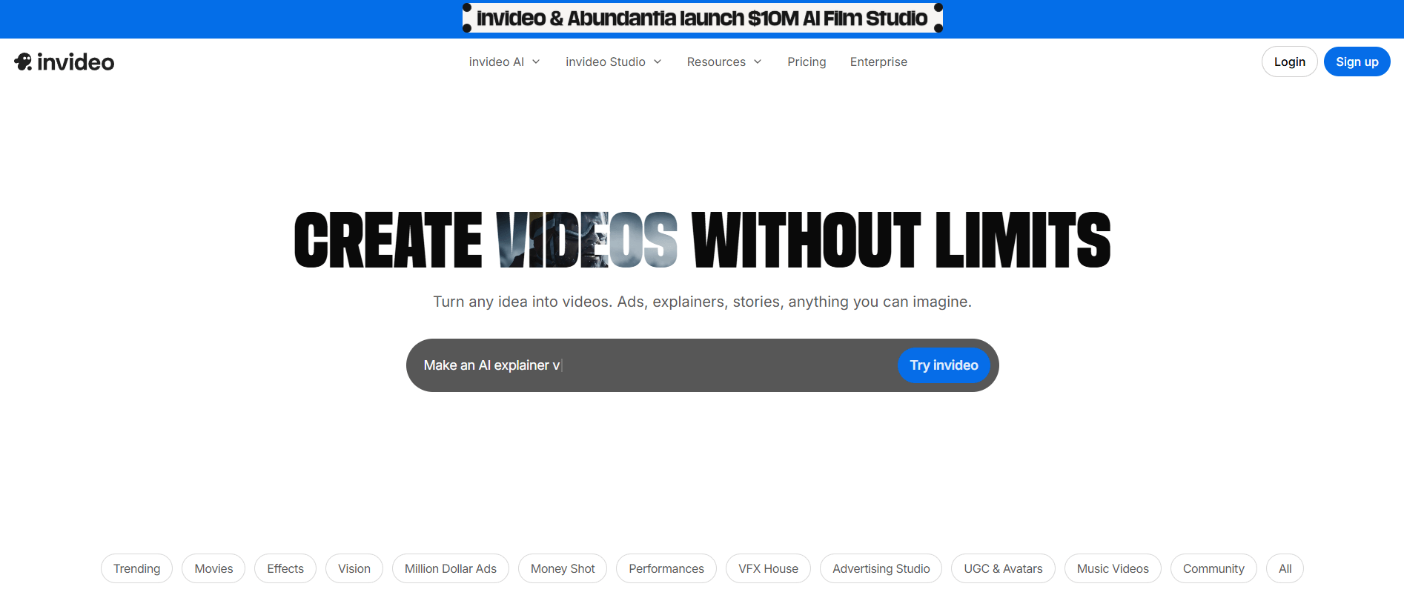Screen dimensions: 1404x598
Task: Select the Million Dollar Ads chip
Action: [x=451, y=568]
